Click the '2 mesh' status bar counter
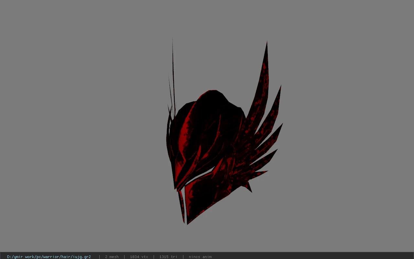Screen dimensions: 414x259 pyautogui.click(x=112, y=257)
